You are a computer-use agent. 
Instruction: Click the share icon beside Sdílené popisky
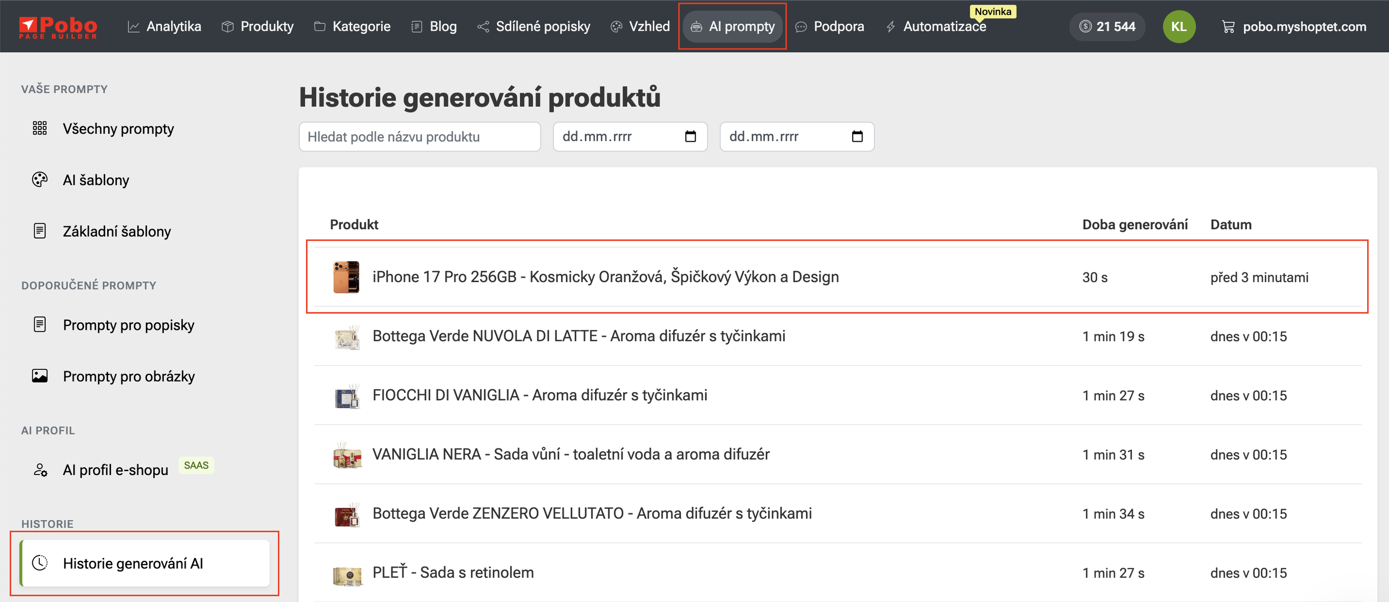[x=483, y=26]
